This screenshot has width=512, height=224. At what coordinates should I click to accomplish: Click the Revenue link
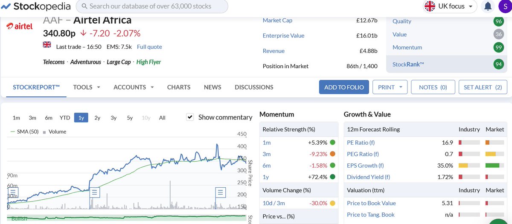pos(273,51)
